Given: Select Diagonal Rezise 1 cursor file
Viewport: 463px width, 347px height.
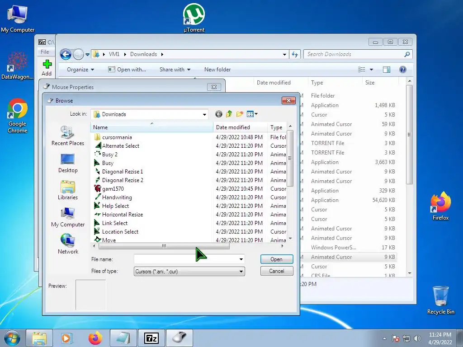Looking at the screenshot, I should 122,171.
